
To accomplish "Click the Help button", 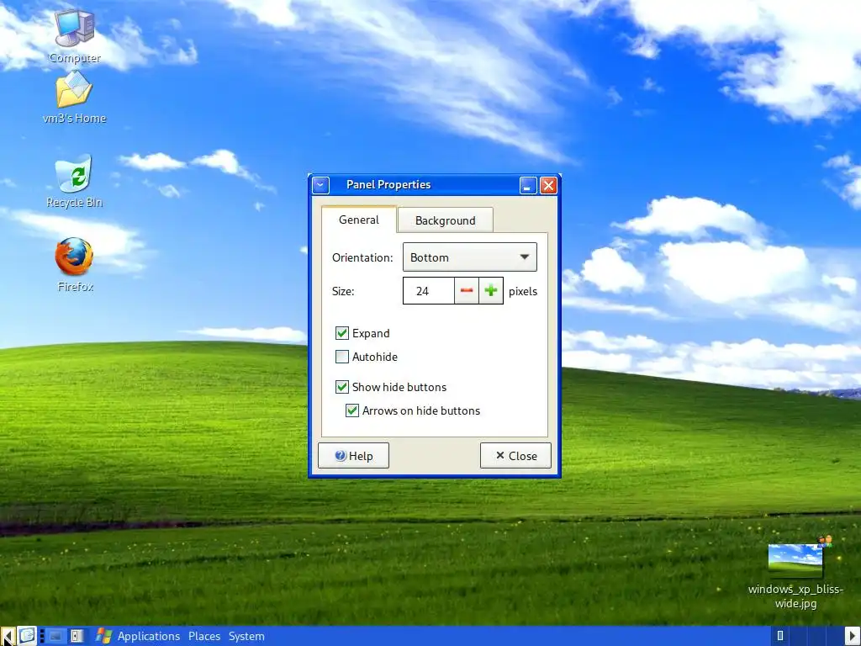I will coord(354,455).
